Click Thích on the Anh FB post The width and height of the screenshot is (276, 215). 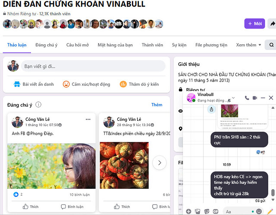(x=31, y=206)
